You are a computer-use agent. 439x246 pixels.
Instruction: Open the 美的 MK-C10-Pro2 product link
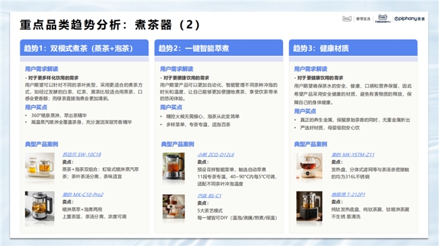82,194
